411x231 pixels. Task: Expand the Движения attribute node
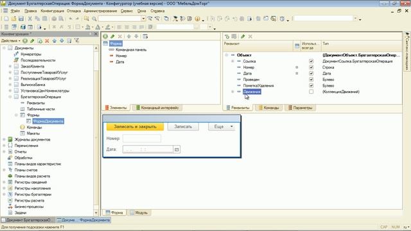click(x=232, y=92)
